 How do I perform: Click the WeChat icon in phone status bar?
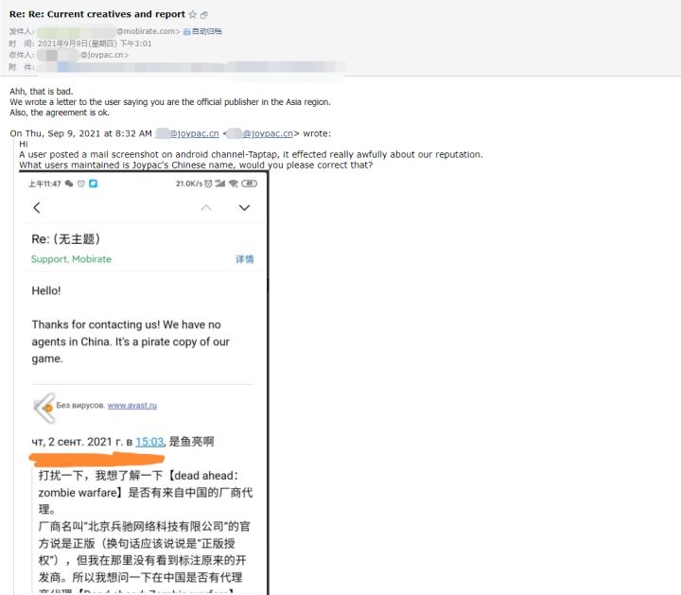tap(69, 184)
